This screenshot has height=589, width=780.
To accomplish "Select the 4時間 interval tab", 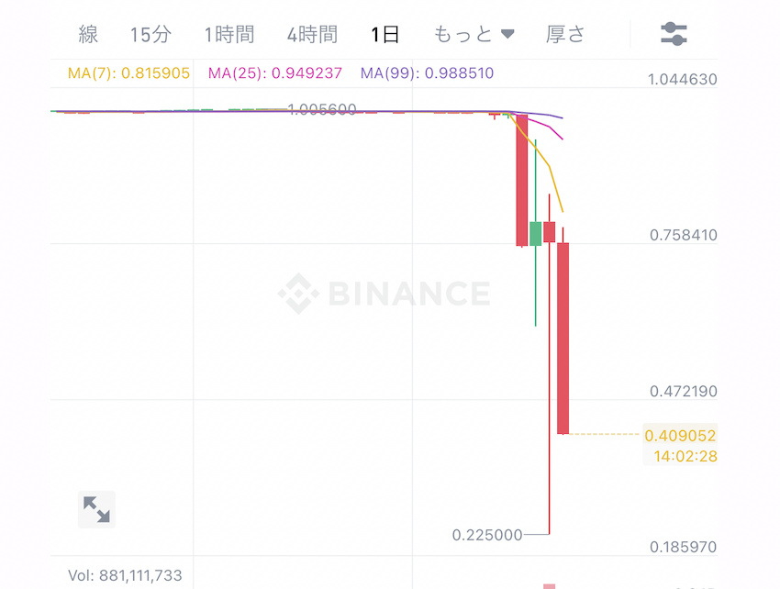I will point(312,34).
